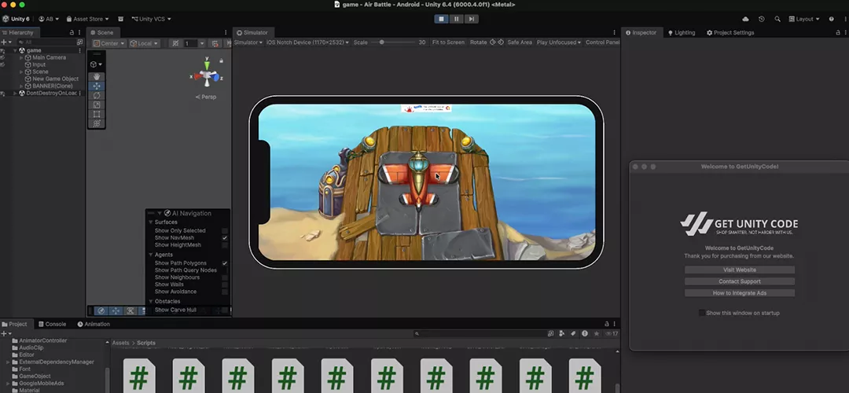
Task: Select the Move tool in Scene toolbar
Action: 97,86
